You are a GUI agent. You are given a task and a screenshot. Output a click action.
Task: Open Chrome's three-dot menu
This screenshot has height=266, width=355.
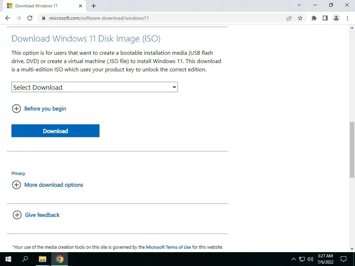click(x=347, y=18)
